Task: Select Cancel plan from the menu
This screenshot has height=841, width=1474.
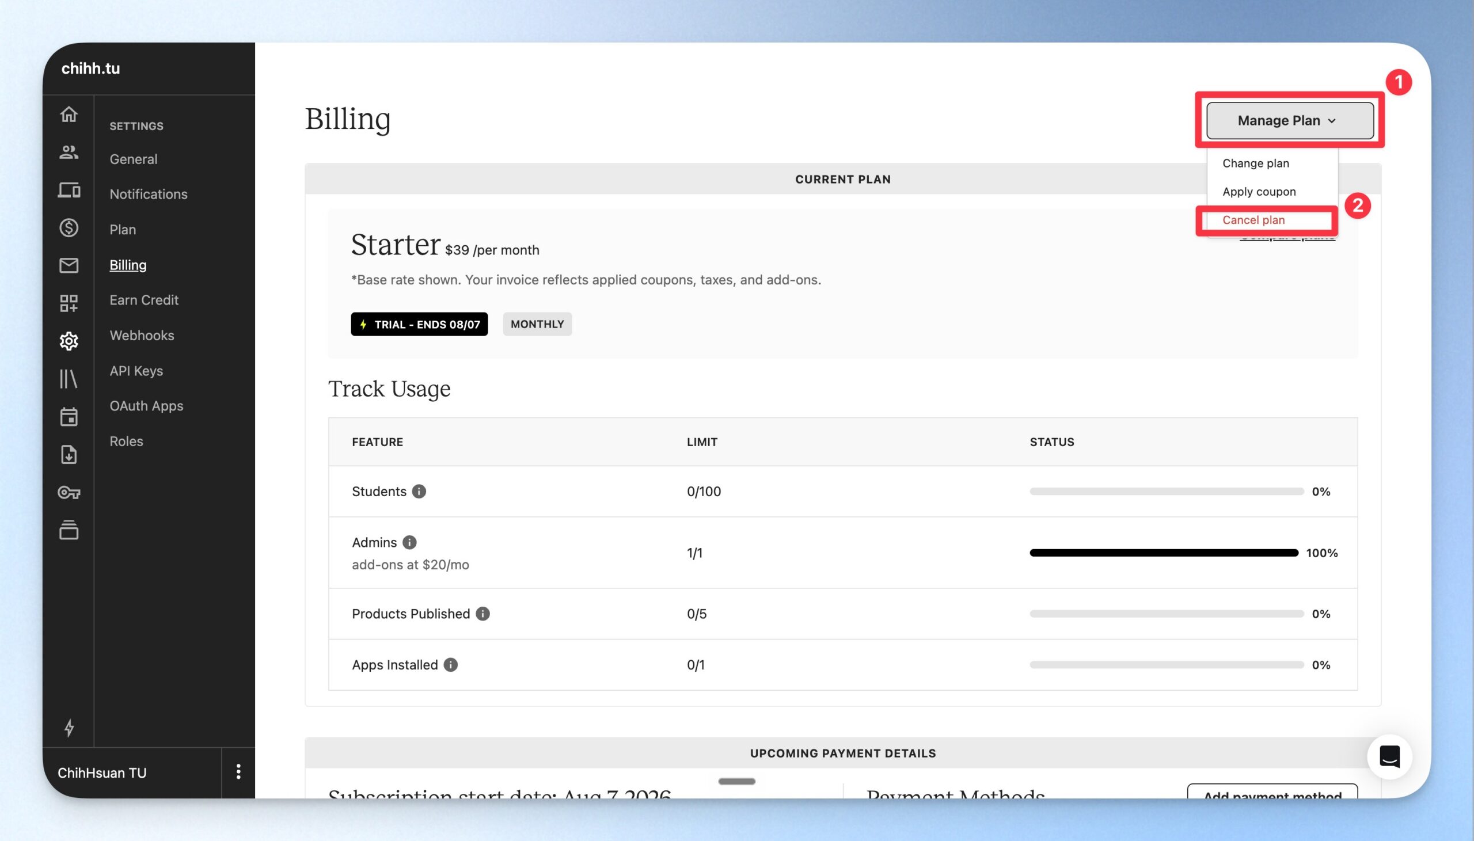Action: [1253, 219]
